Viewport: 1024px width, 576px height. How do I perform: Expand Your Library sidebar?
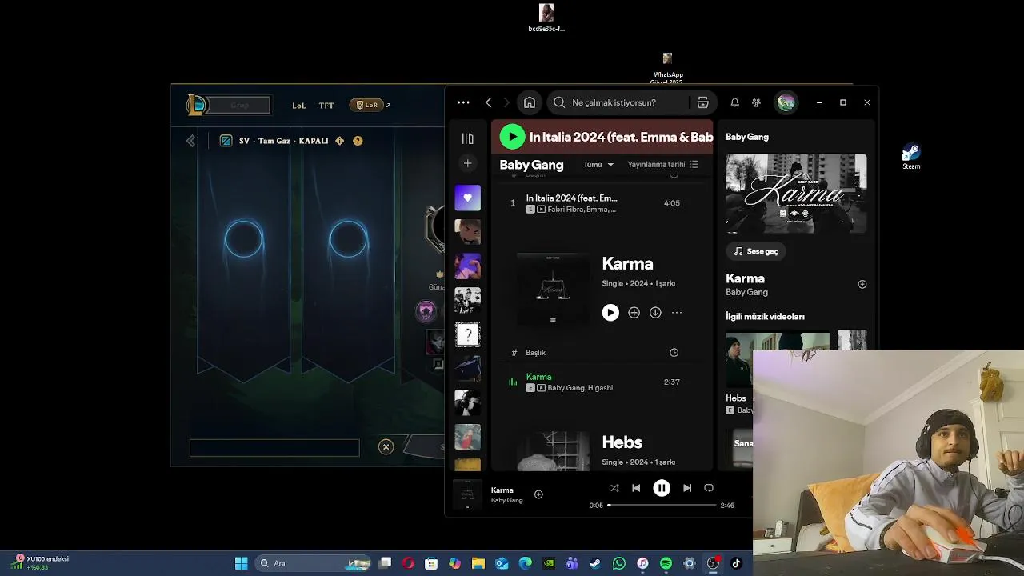click(468, 138)
